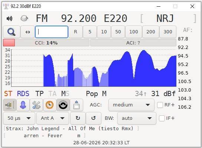Select alternative frequency 106.2
The image size is (202, 148).
tap(185, 107)
